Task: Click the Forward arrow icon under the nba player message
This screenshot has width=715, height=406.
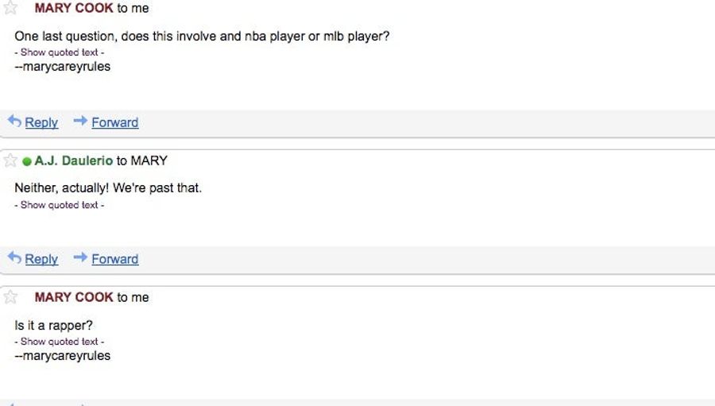Action: click(x=81, y=121)
